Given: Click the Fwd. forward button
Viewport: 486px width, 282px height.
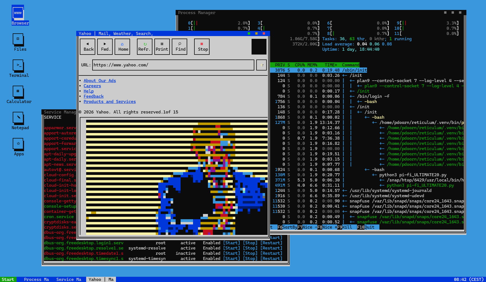Looking at the screenshot, I should point(105,47).
